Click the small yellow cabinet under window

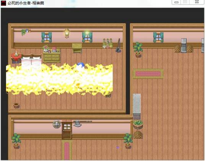tap(77, 48)
